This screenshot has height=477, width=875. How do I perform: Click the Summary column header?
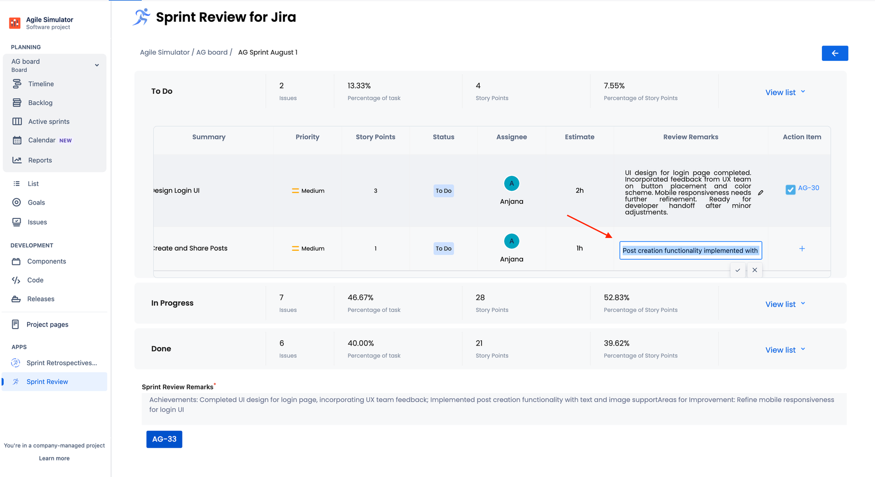(209, 137)
